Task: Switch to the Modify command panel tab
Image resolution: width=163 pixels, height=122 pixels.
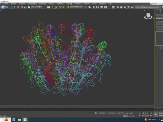Action: pyautogui.click(x=161, y=12)
